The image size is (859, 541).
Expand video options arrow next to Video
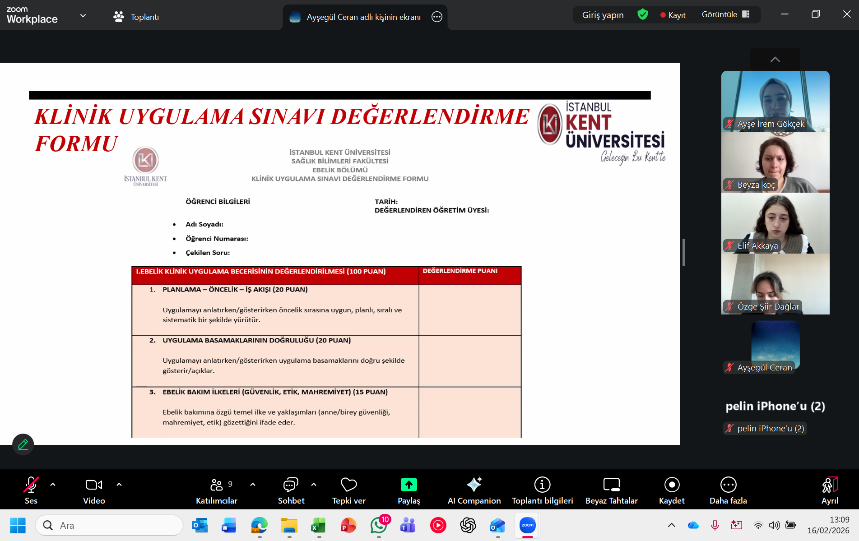pyautogui.click(x=119, y=485)
